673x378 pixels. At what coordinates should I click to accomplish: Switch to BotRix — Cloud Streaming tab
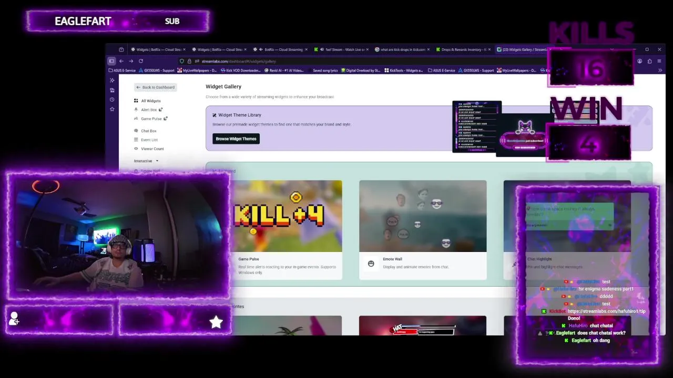pos(281,49)
